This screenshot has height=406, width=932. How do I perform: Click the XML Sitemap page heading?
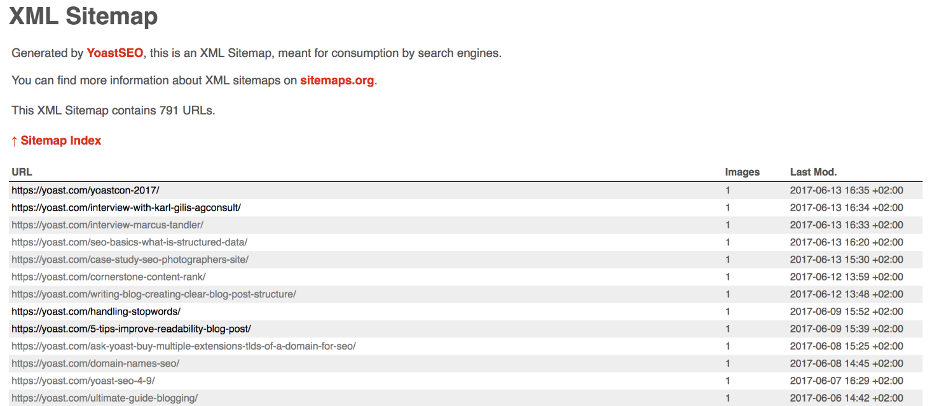[83, 16]
